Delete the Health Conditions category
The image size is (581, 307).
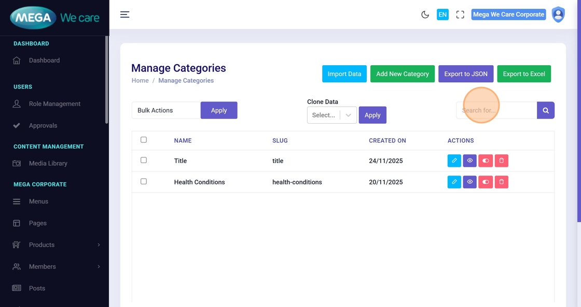pyautogui.click(x=501, y=182)
